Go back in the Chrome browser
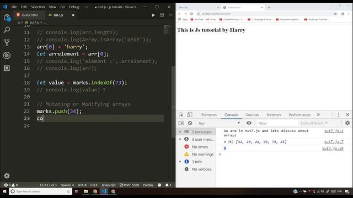Viewport: 353px width, 198px height. (x=179, y=14)
